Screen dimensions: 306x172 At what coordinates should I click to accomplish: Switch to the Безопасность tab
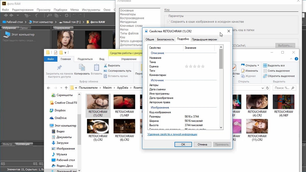(x=165, y=39)
